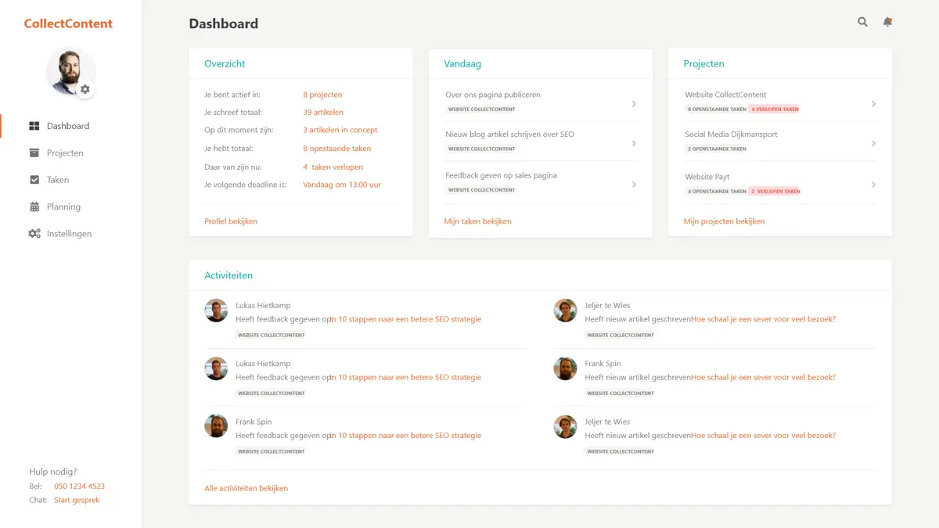Click Lukas Hietkamp avatar in first activity

[216, 311]
